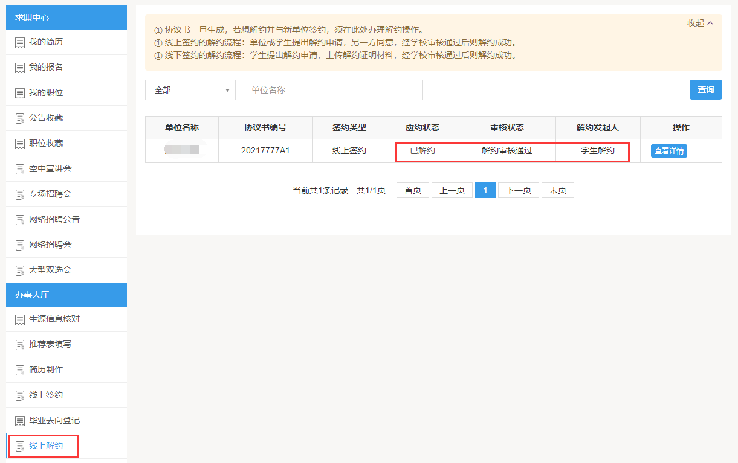Click the 当前共1条记录 text
Viewport: 738px width, 463px height.
point(320,191)
